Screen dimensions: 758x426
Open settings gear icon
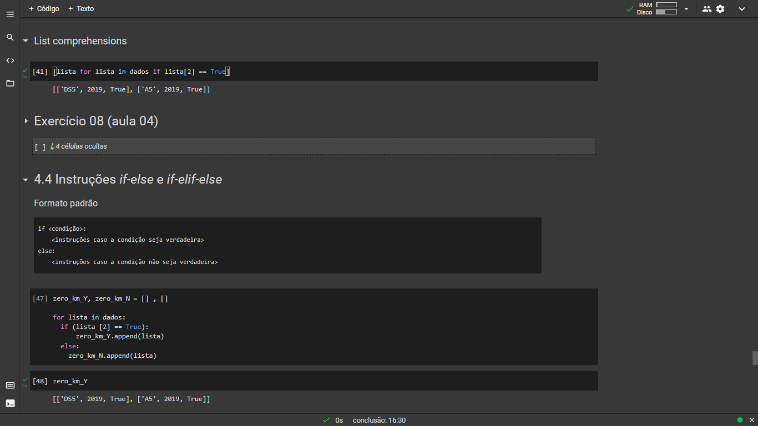click(x=720, y=9)
